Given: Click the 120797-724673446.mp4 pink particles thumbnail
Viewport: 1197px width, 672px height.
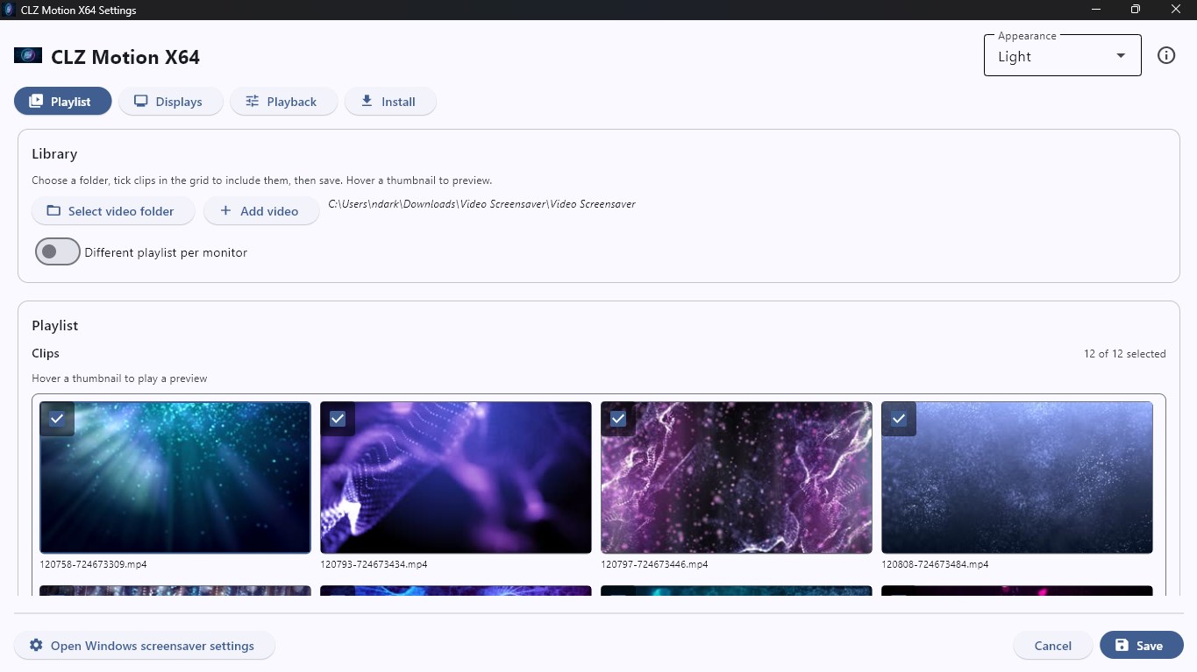Looking at the screenshot, I should (737, 477).
